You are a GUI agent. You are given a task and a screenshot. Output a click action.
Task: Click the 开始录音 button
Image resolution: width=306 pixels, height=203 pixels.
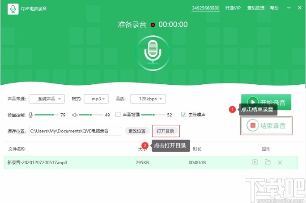266,102
